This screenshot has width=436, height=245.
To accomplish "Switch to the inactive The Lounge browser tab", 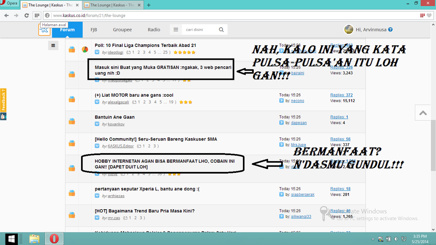I will [112, 5].
